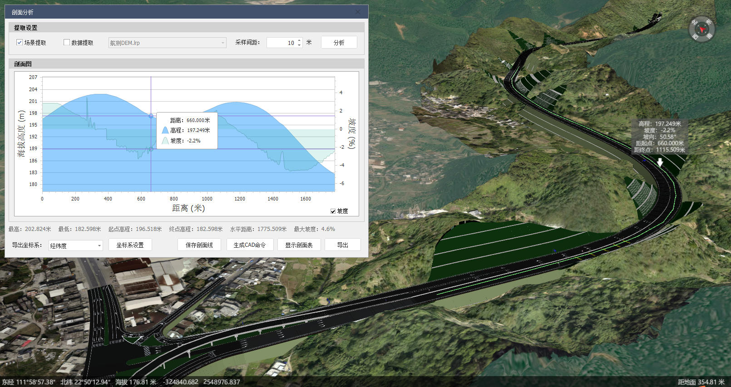Click the 起点高程: 196.518米 text
The image size is (731, 387).
coord(135,229)
